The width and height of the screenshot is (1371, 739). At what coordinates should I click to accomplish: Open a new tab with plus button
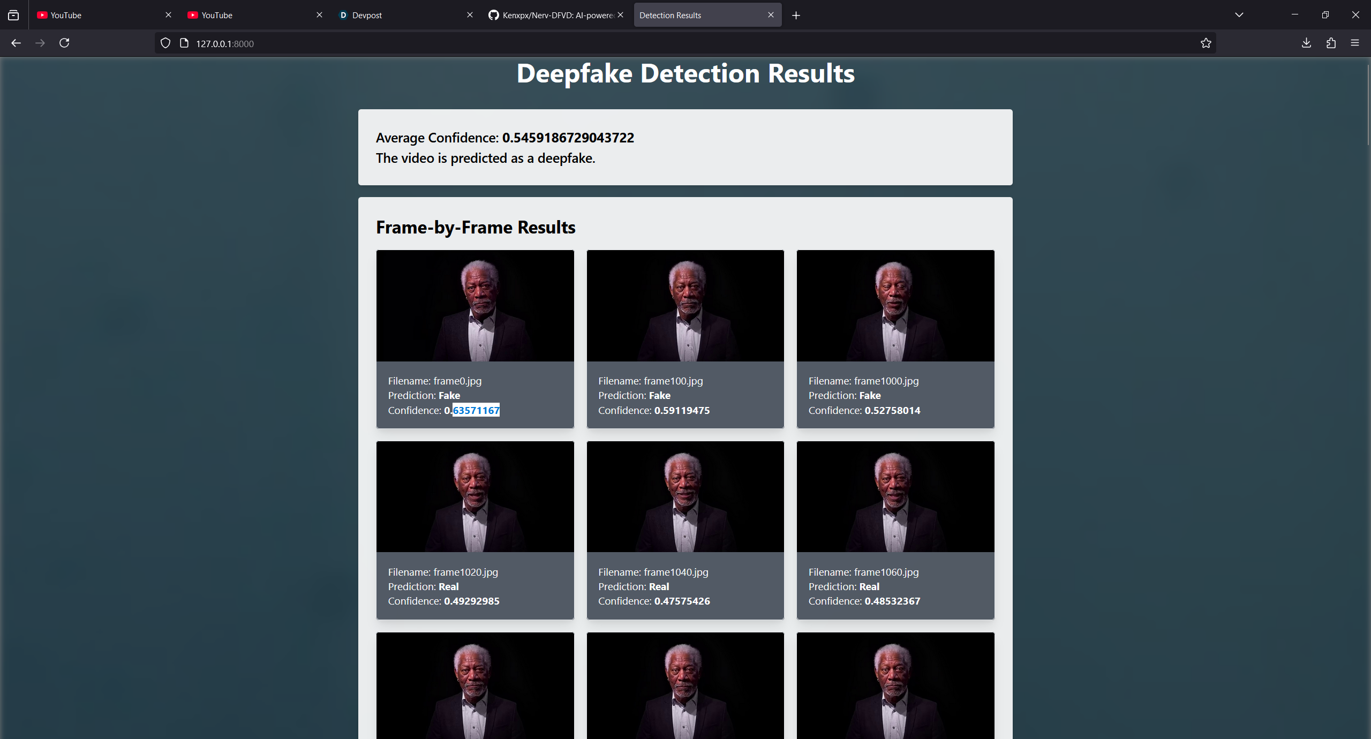[796, 16]
